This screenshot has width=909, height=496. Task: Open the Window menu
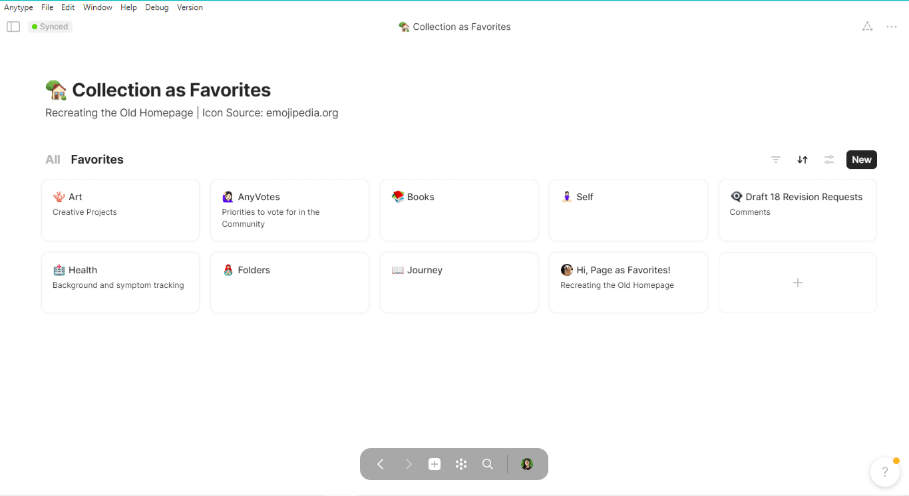coord(98,7)
